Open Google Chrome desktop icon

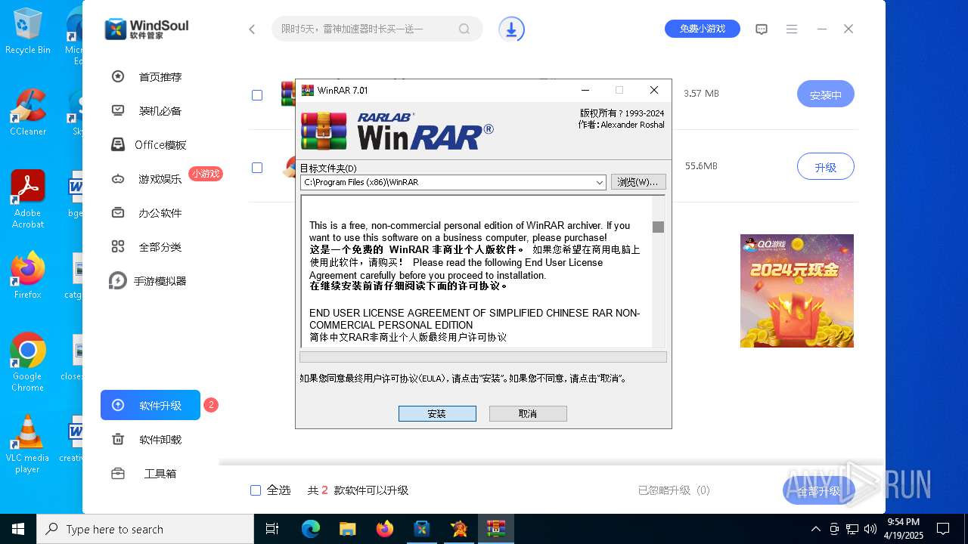[x=28, y=362]
